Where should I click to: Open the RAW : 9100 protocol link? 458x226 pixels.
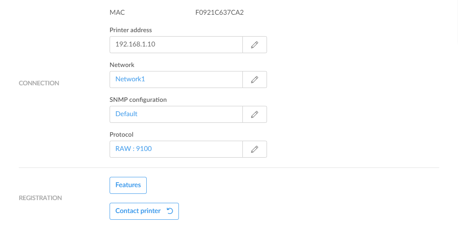pyautogui.click(x=133, y=149)
